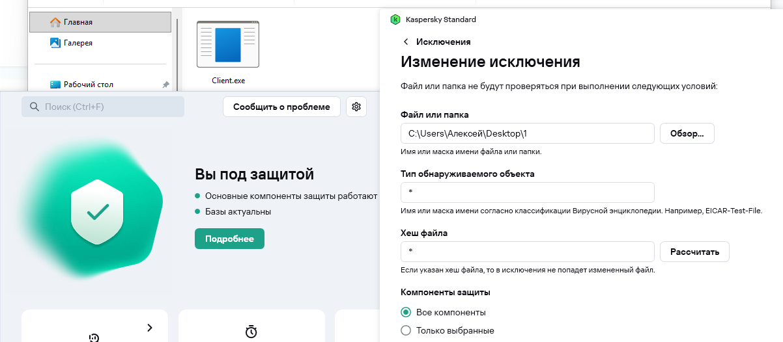Image resolution: width=783 pixels, height=342 pixels.
Task: Open Главная in the Explorer navigation pane
Action: click(100, 22)
